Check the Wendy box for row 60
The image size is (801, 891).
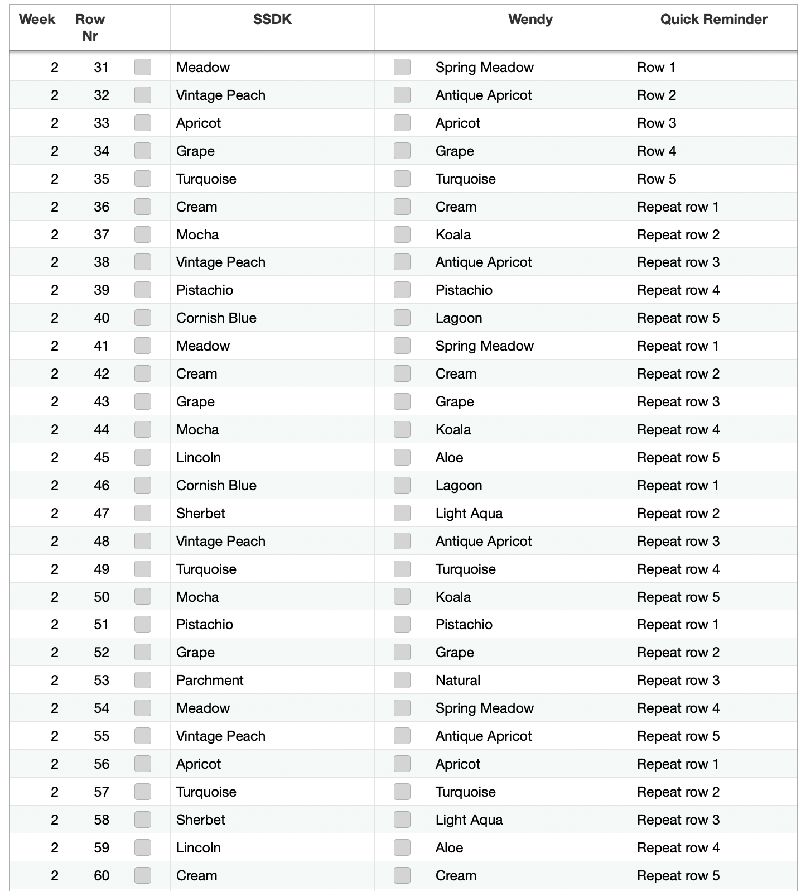(x=402, y=875)
